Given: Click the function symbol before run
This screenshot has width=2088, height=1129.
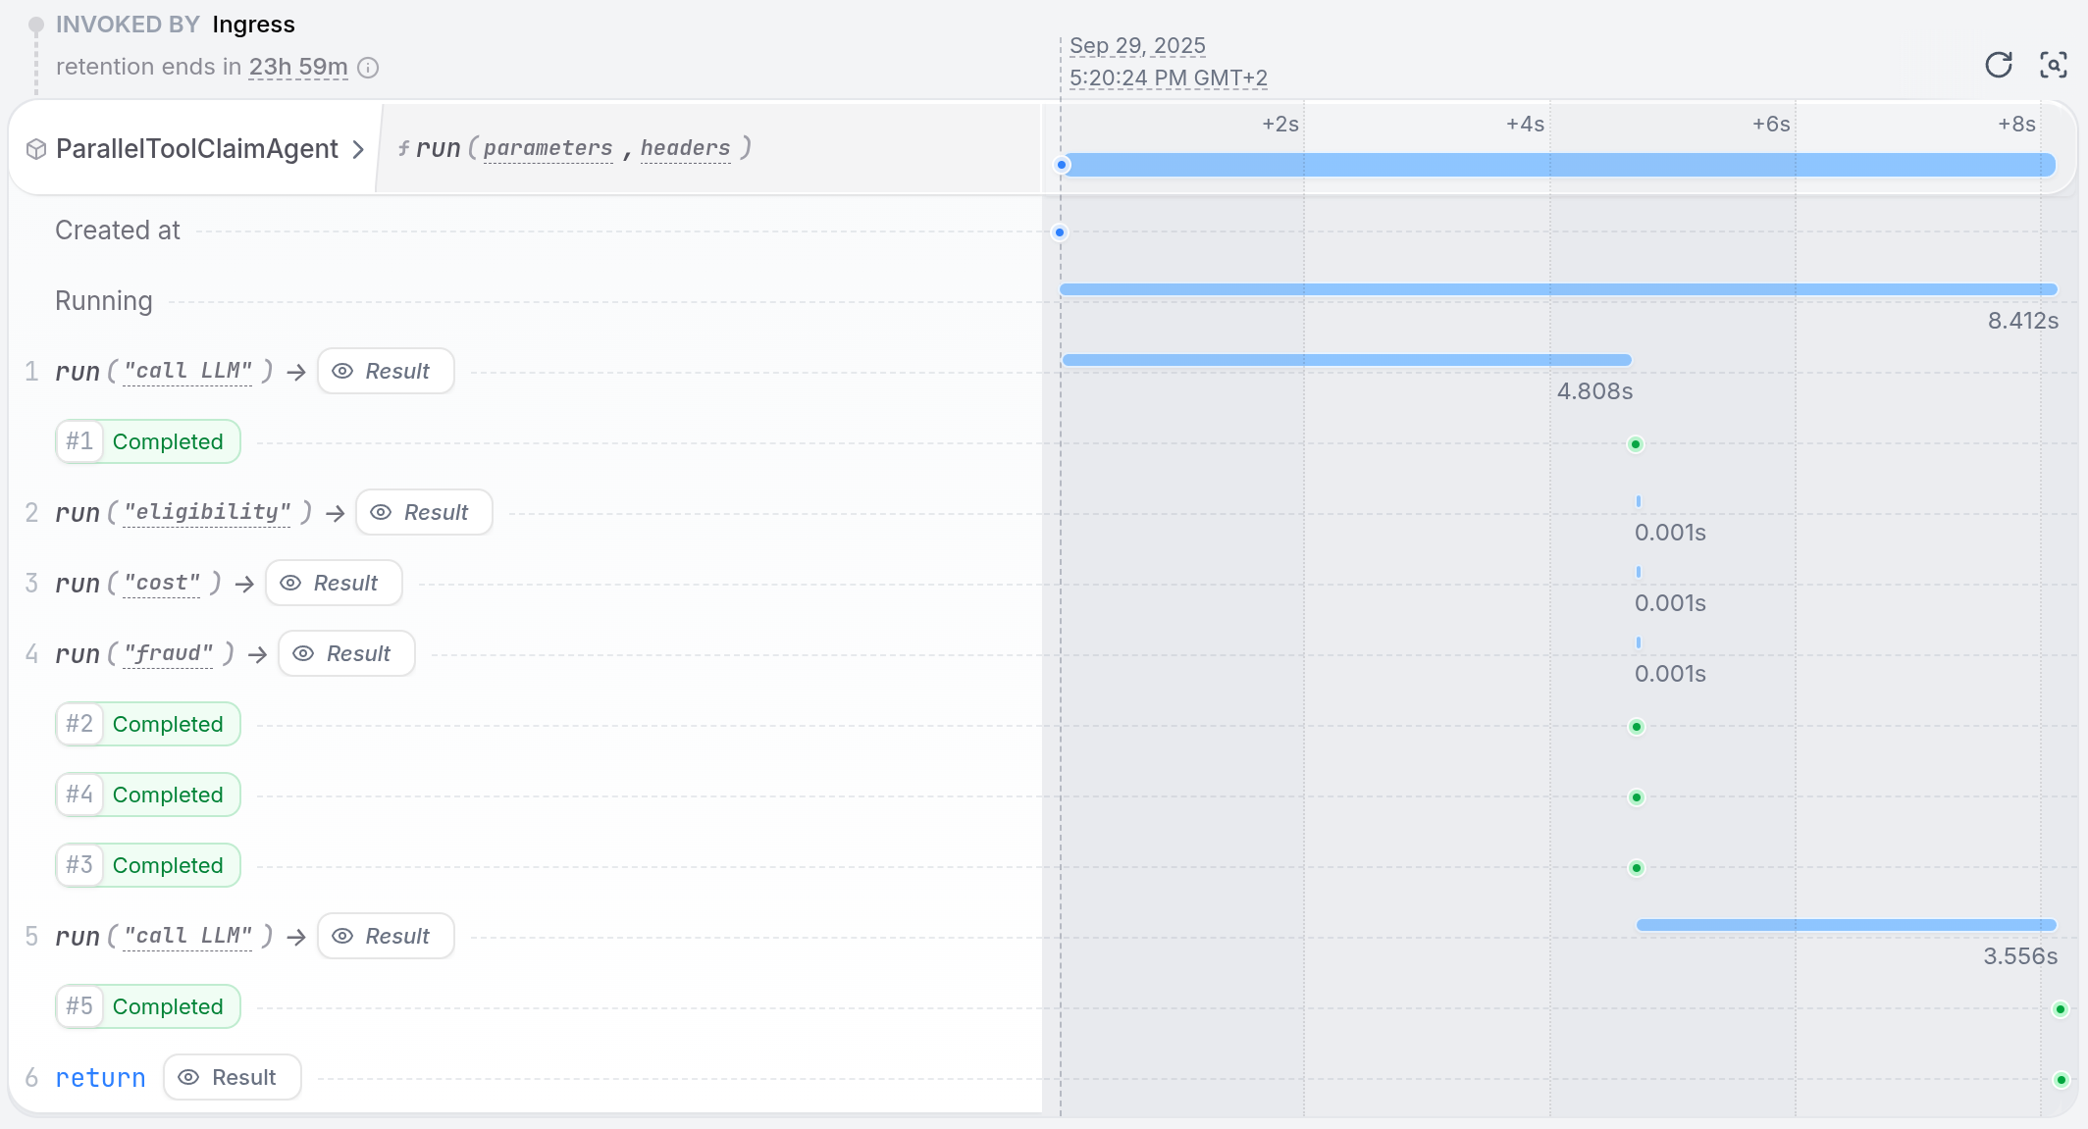Looking at the screenshot, I should click(403, 148).
